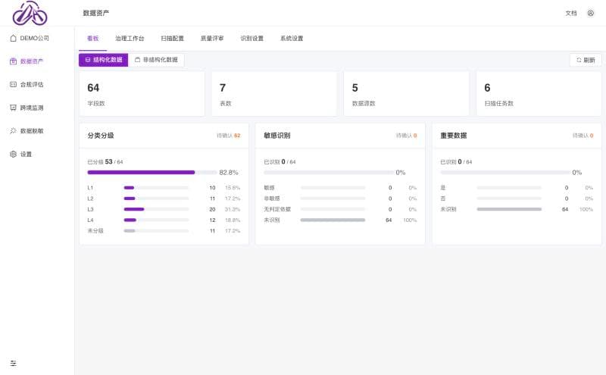Click the folder icon on 非结构化数据 toggle
606x375 pixels.
click(137, 60)
